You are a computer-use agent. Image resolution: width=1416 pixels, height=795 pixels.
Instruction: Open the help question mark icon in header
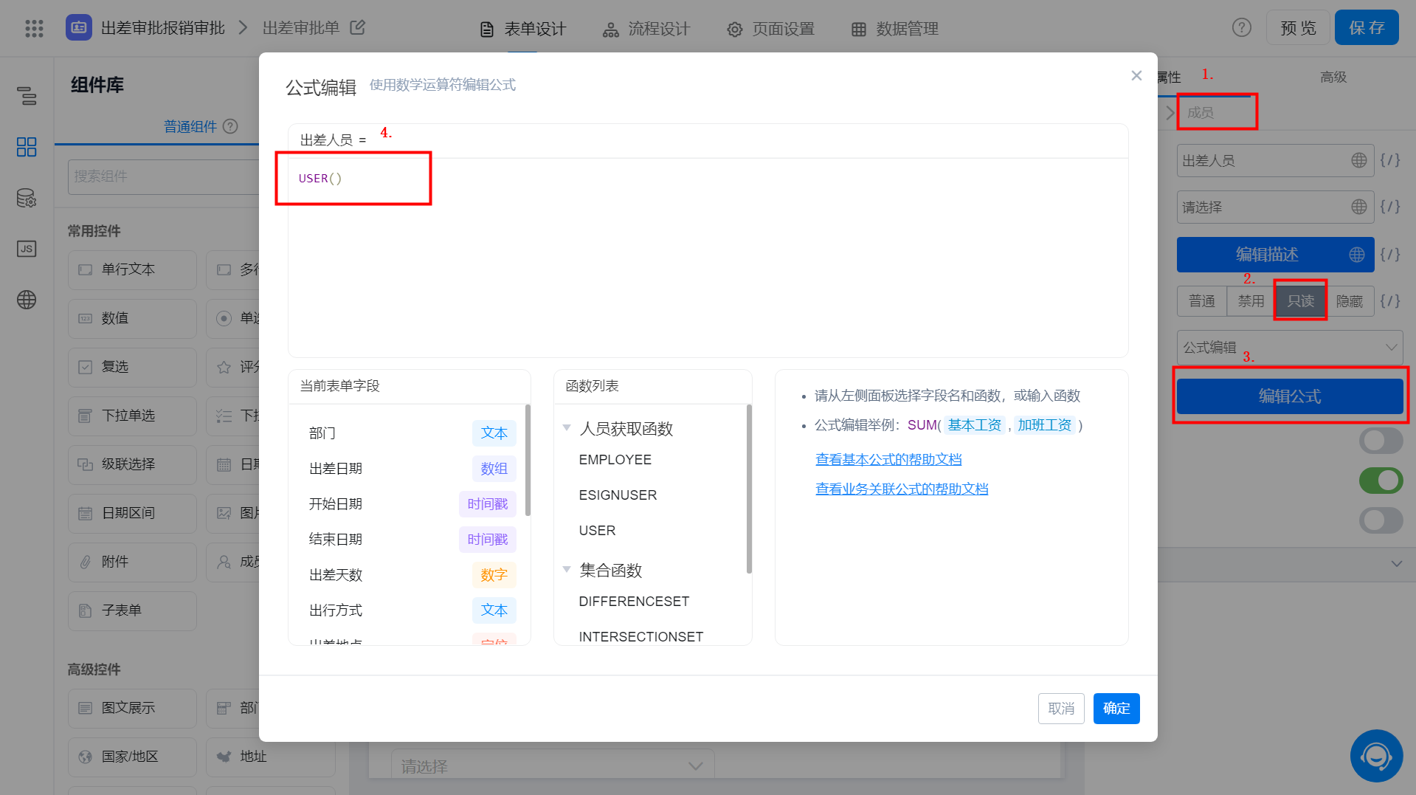1242,27
